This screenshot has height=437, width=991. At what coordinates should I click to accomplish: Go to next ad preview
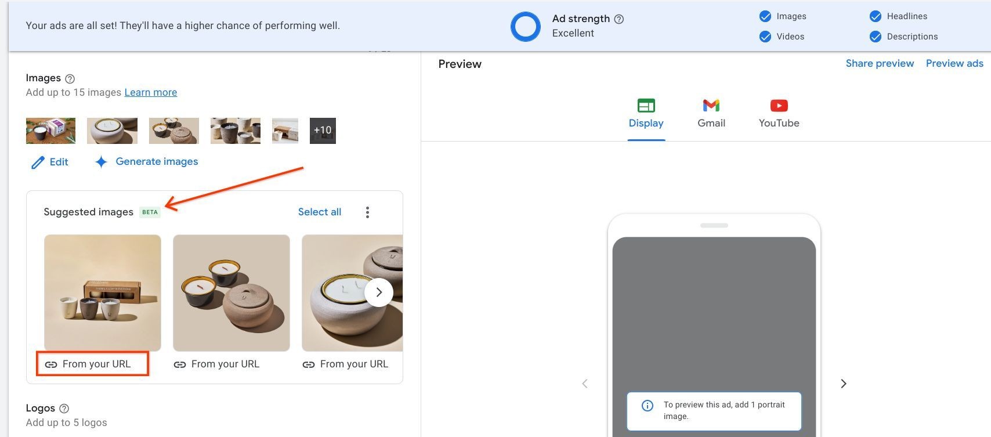point(844,384)
